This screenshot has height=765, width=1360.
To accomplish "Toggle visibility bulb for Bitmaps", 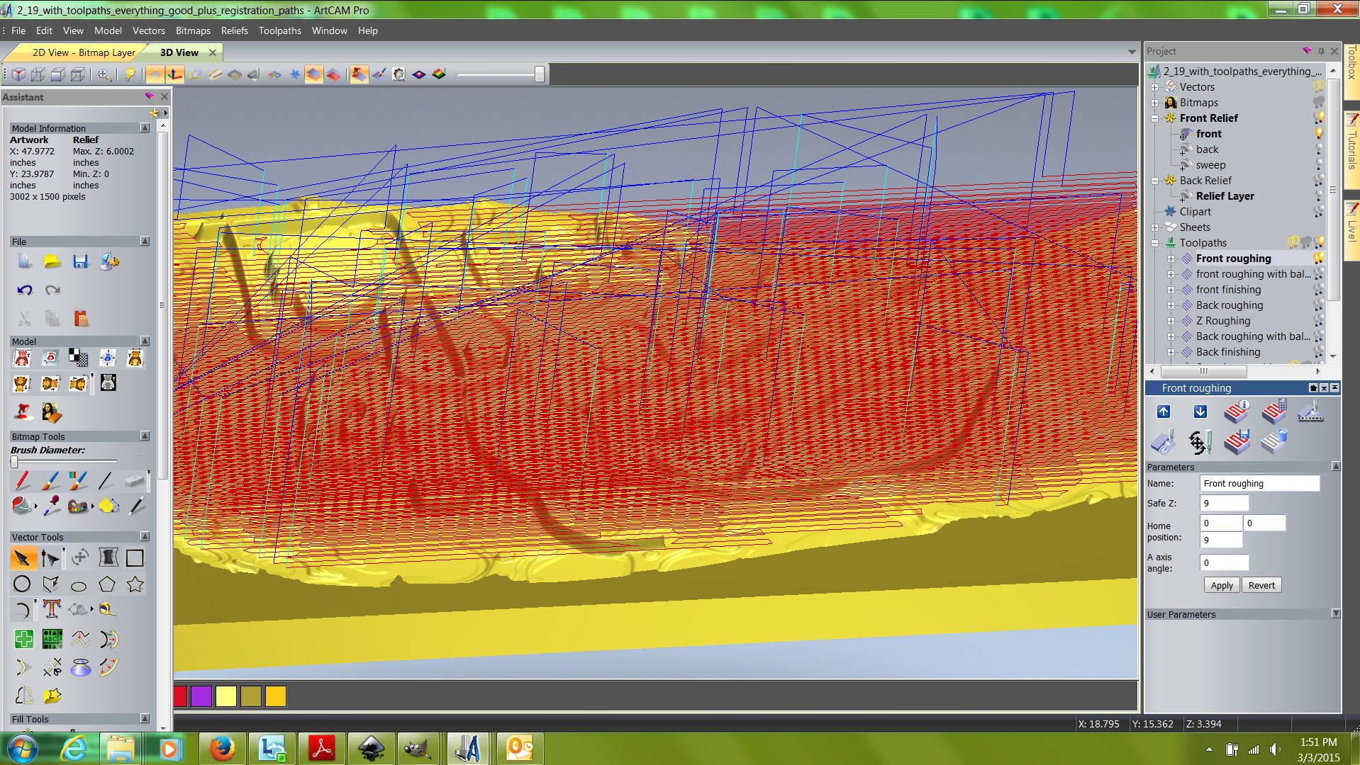I will (x=1319, y=103).
